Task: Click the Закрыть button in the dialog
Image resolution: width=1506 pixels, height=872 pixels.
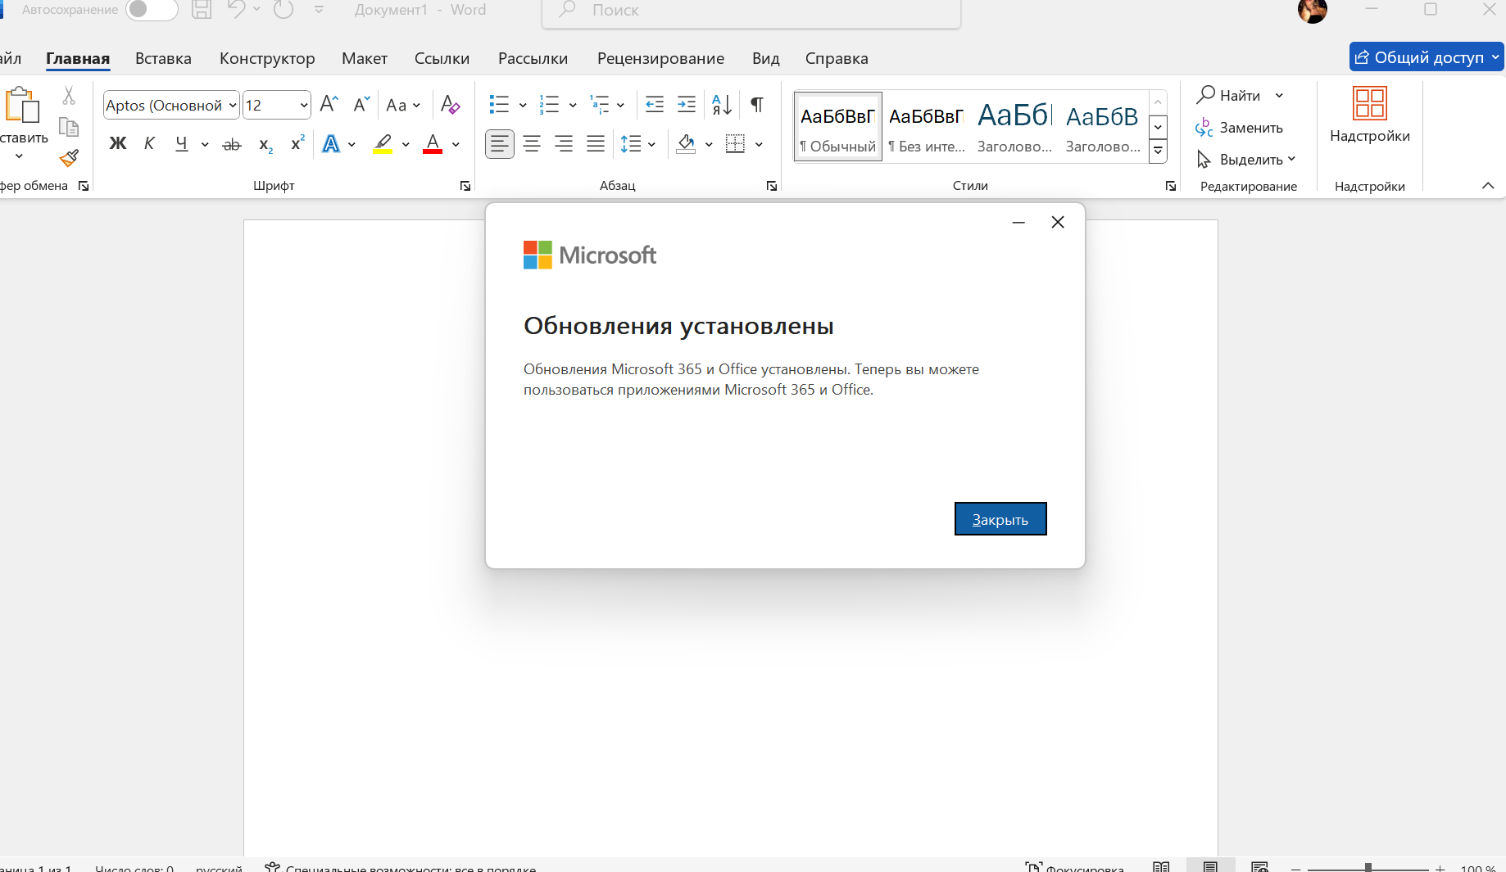Action: click(x=1000, y=519)
